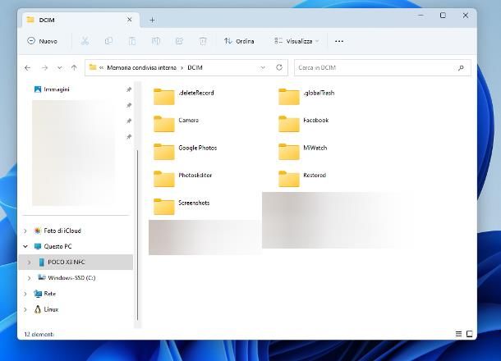The image size is (501, 361).
Task: Select the .globalTrash folder
Action: (306, 96)
